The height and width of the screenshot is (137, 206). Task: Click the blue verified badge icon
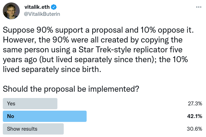54,7
